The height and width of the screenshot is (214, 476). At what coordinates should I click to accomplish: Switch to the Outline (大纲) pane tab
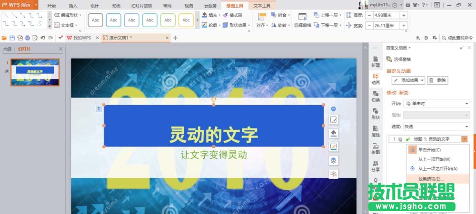(7, 49)
